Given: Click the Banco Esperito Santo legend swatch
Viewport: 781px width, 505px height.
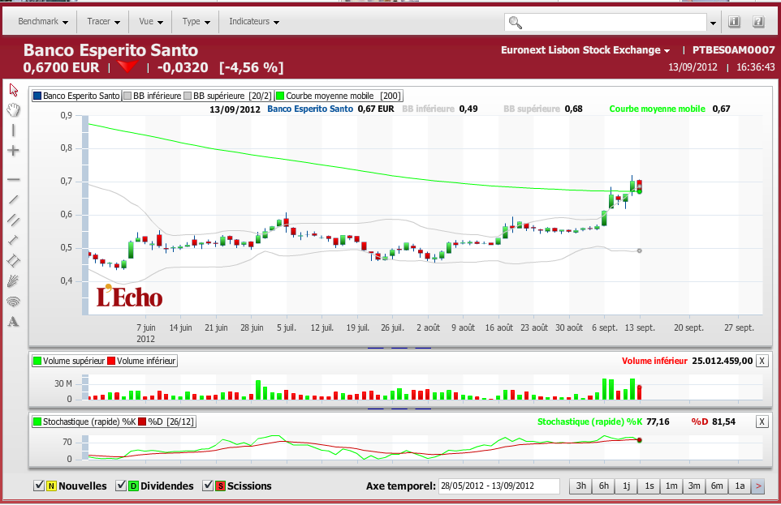Looking at the screenshot, I should coord(37,96).
